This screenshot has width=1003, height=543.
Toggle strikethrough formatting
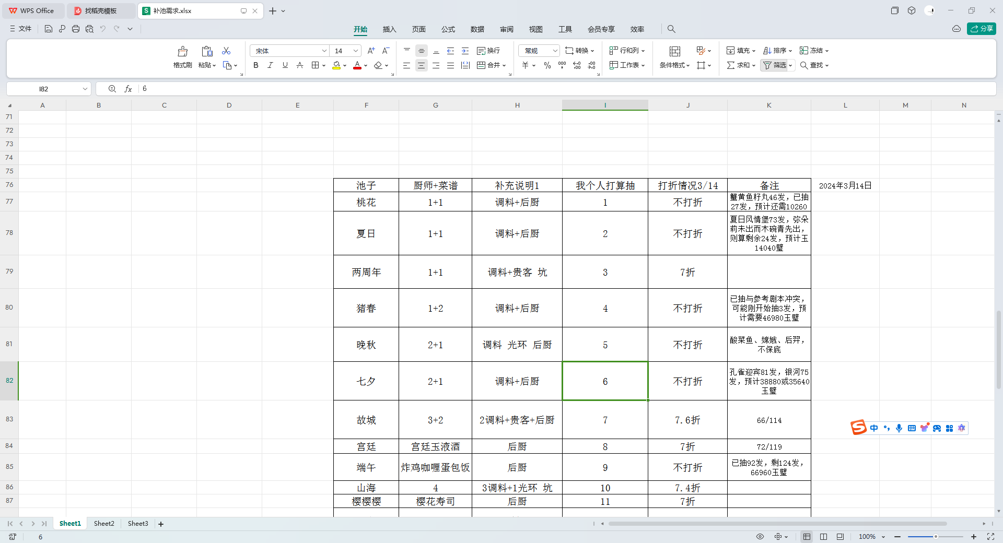coord(299,65)
